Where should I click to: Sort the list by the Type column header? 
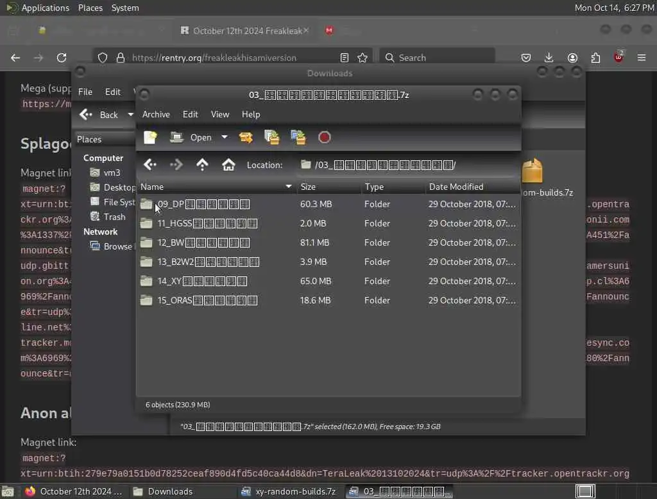pyautogui.click(x=393, y=187)
